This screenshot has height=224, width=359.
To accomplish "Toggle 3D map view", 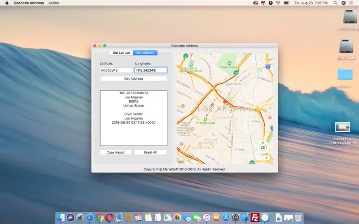I will coord(263,147).
